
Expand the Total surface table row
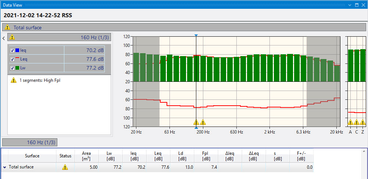coord(5,167)
